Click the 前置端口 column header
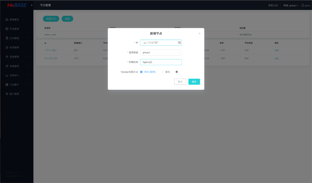Viewport: 312px width, 183px height. [x=78, y=43]
